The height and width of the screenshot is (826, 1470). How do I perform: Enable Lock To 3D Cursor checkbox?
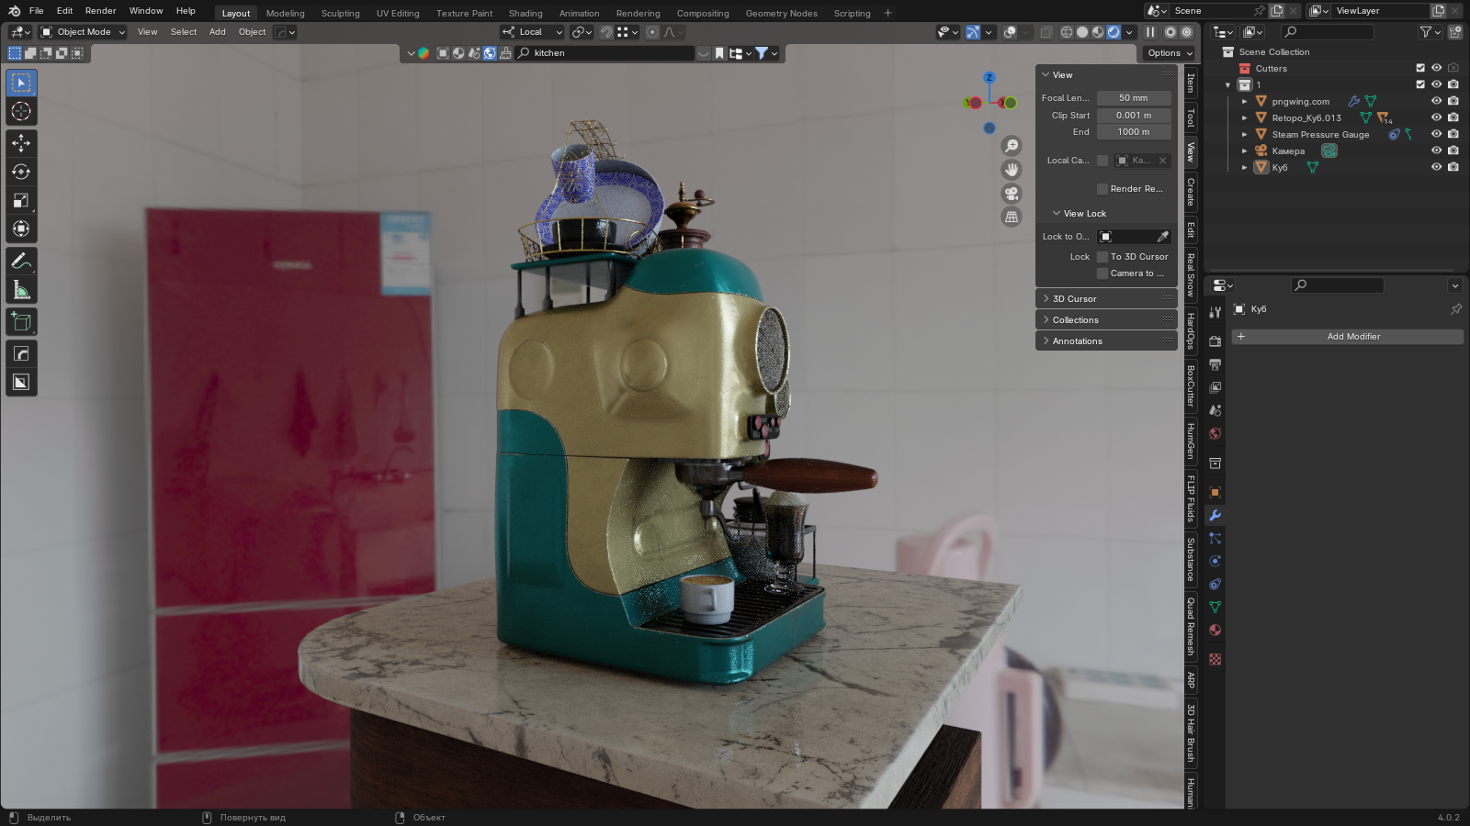click(1102, 257)
